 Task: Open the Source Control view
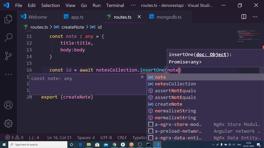(x=8, y=56)
